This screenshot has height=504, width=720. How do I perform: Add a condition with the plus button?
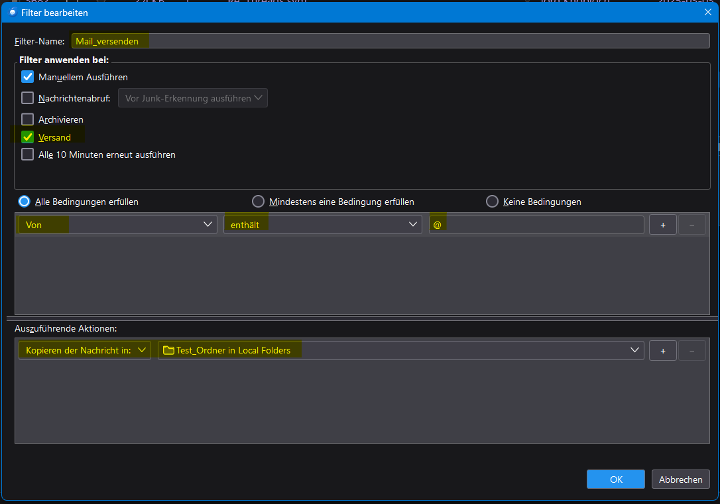(662, 225)
